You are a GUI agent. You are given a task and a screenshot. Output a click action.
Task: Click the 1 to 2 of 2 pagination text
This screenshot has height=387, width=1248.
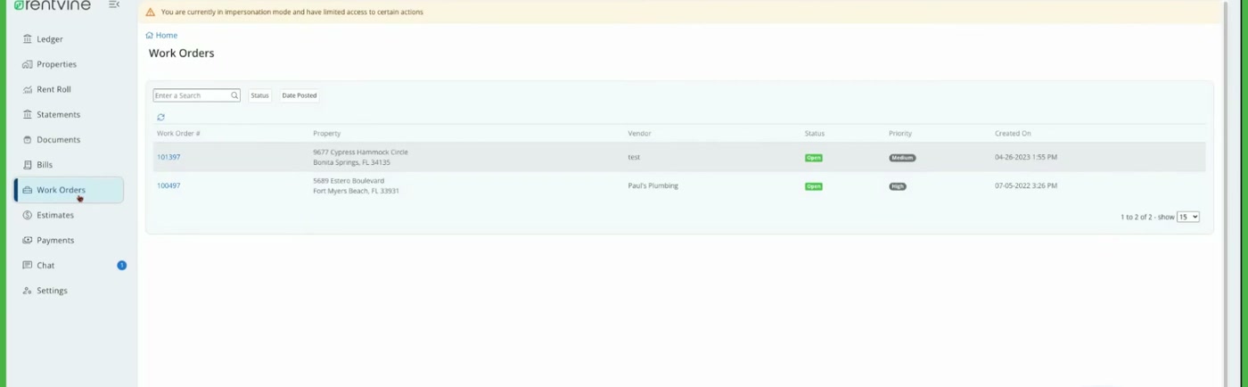[1138, 217]
